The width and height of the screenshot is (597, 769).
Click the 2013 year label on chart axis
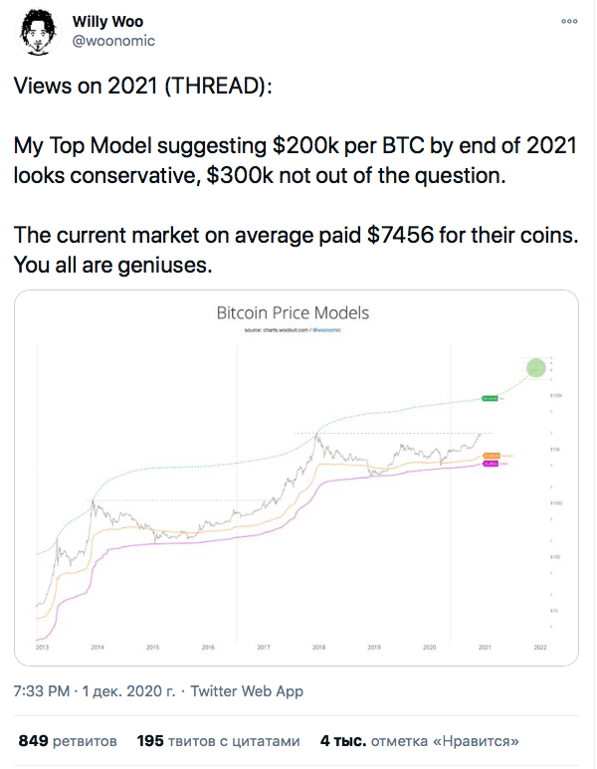point(43,647)
